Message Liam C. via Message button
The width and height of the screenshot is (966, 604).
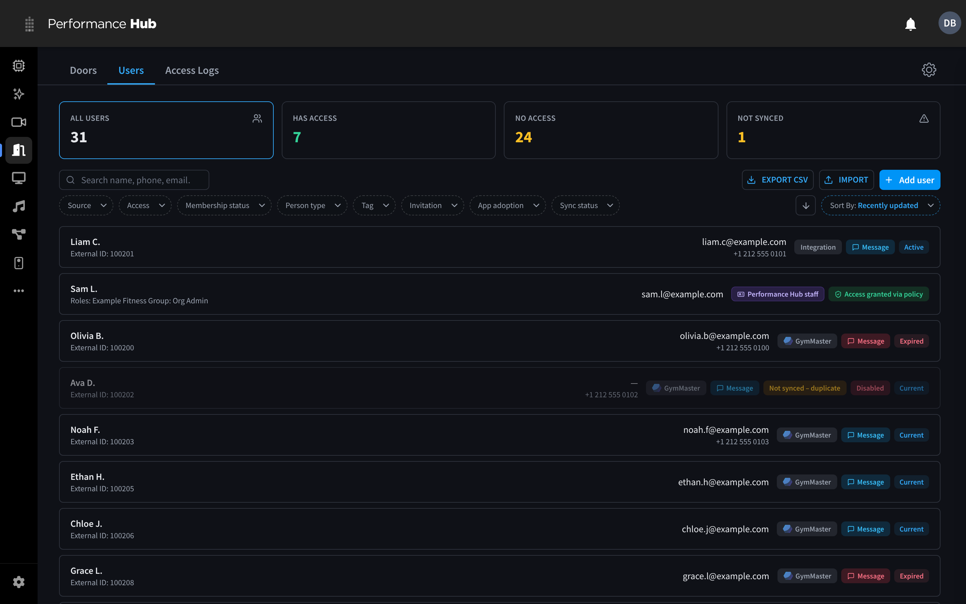(x=870, y=247)
